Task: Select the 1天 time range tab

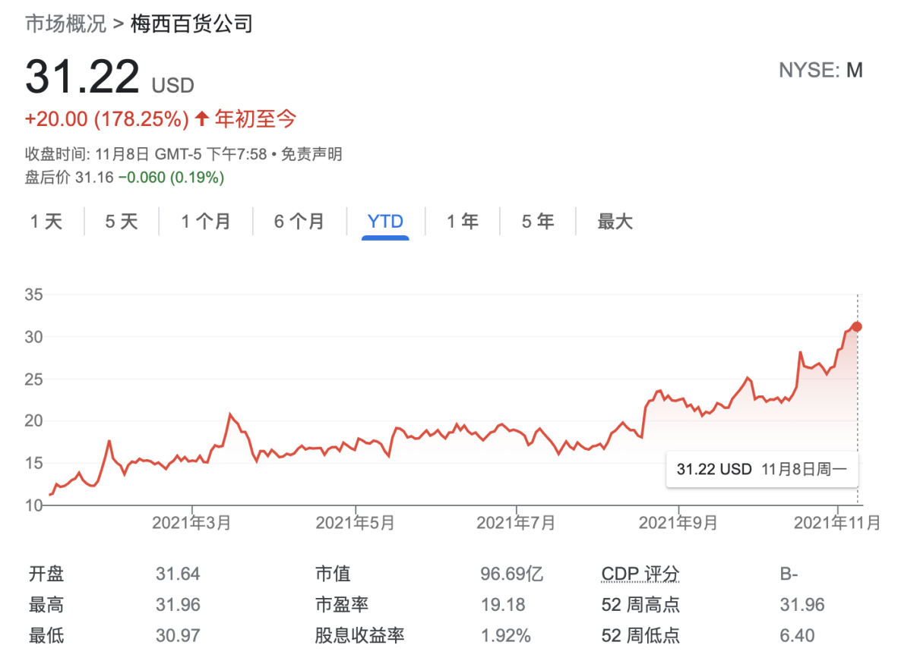Action: tap(46, 222)
